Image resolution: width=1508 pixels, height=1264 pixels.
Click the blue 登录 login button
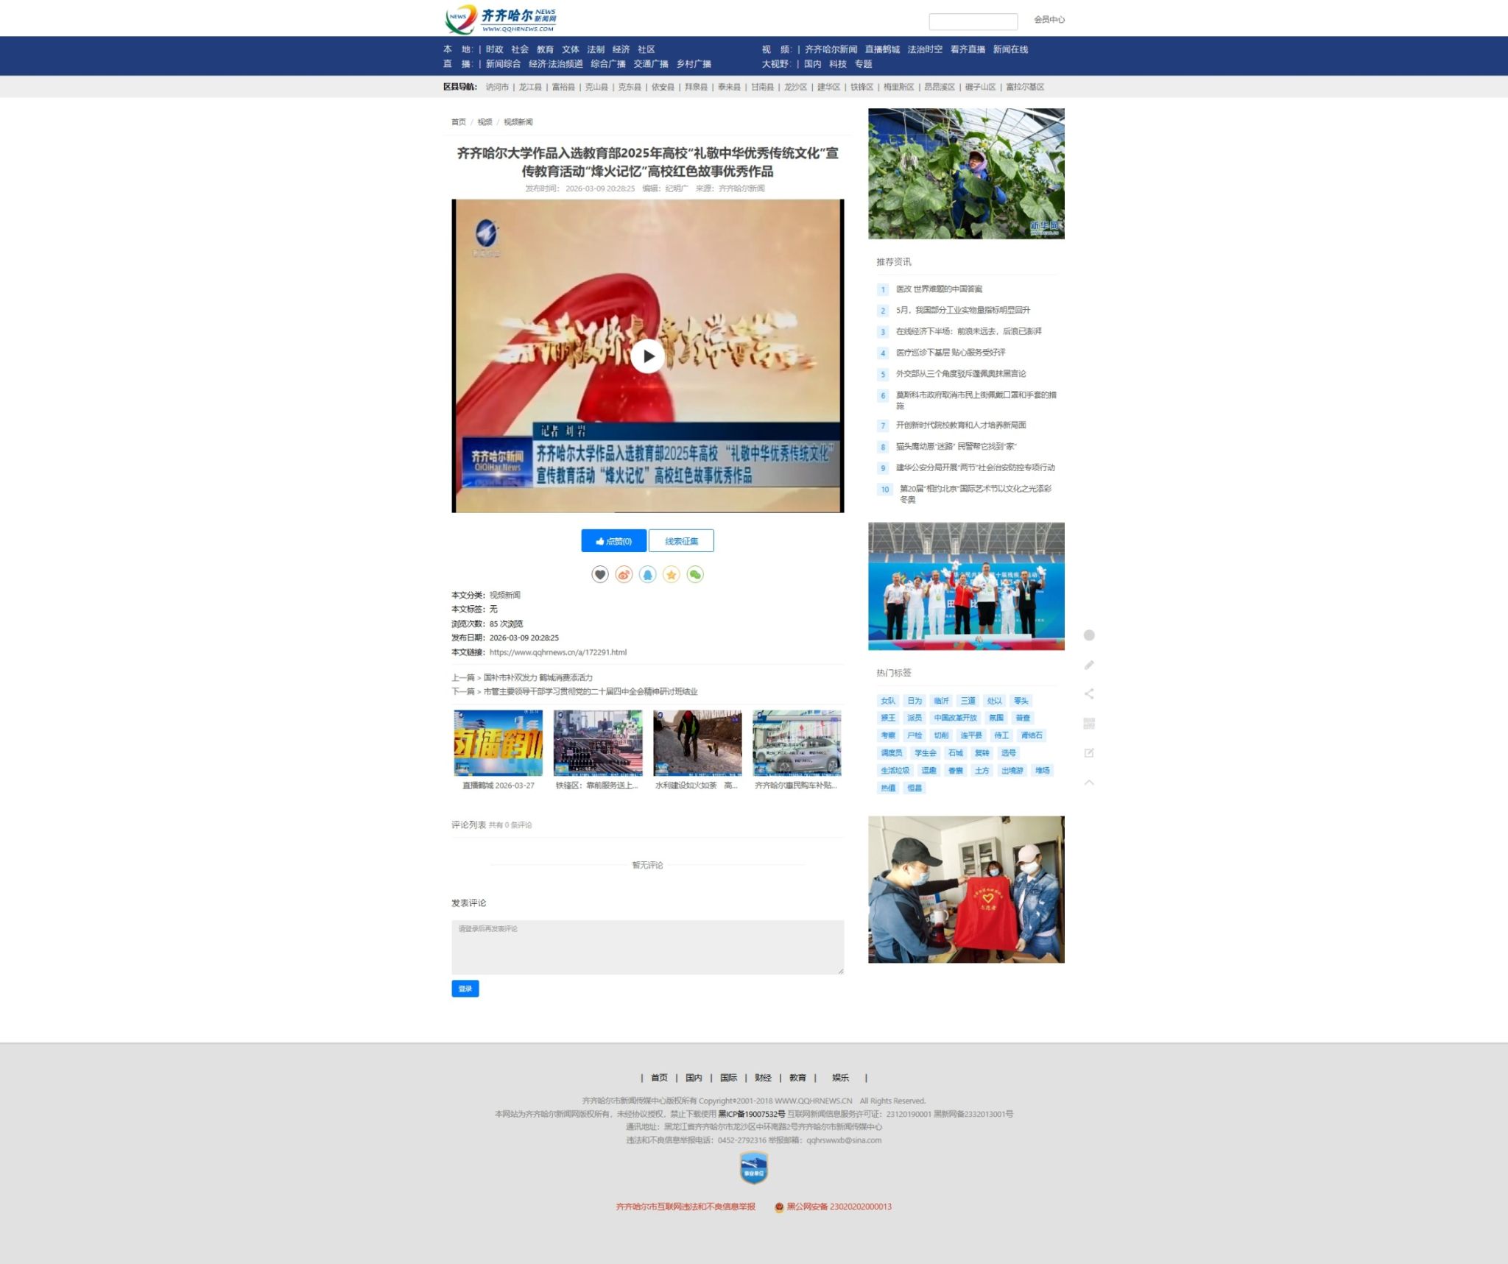tap(465, 989)
